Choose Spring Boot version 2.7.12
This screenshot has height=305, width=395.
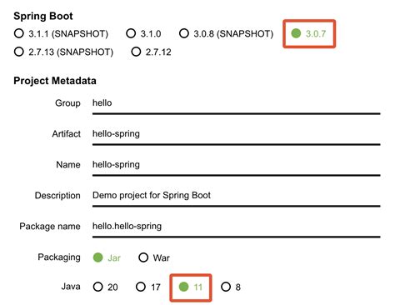[x=151, y=52]
